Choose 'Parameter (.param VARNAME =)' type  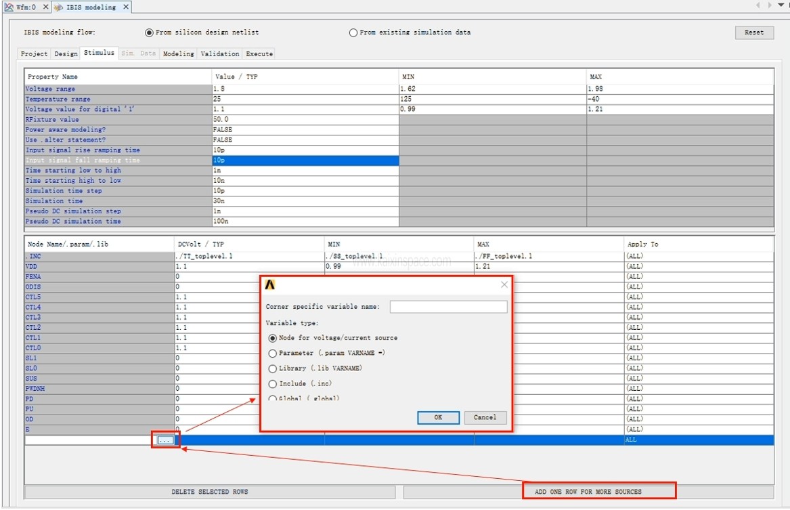pyautogui.click(x=273, y=354)
